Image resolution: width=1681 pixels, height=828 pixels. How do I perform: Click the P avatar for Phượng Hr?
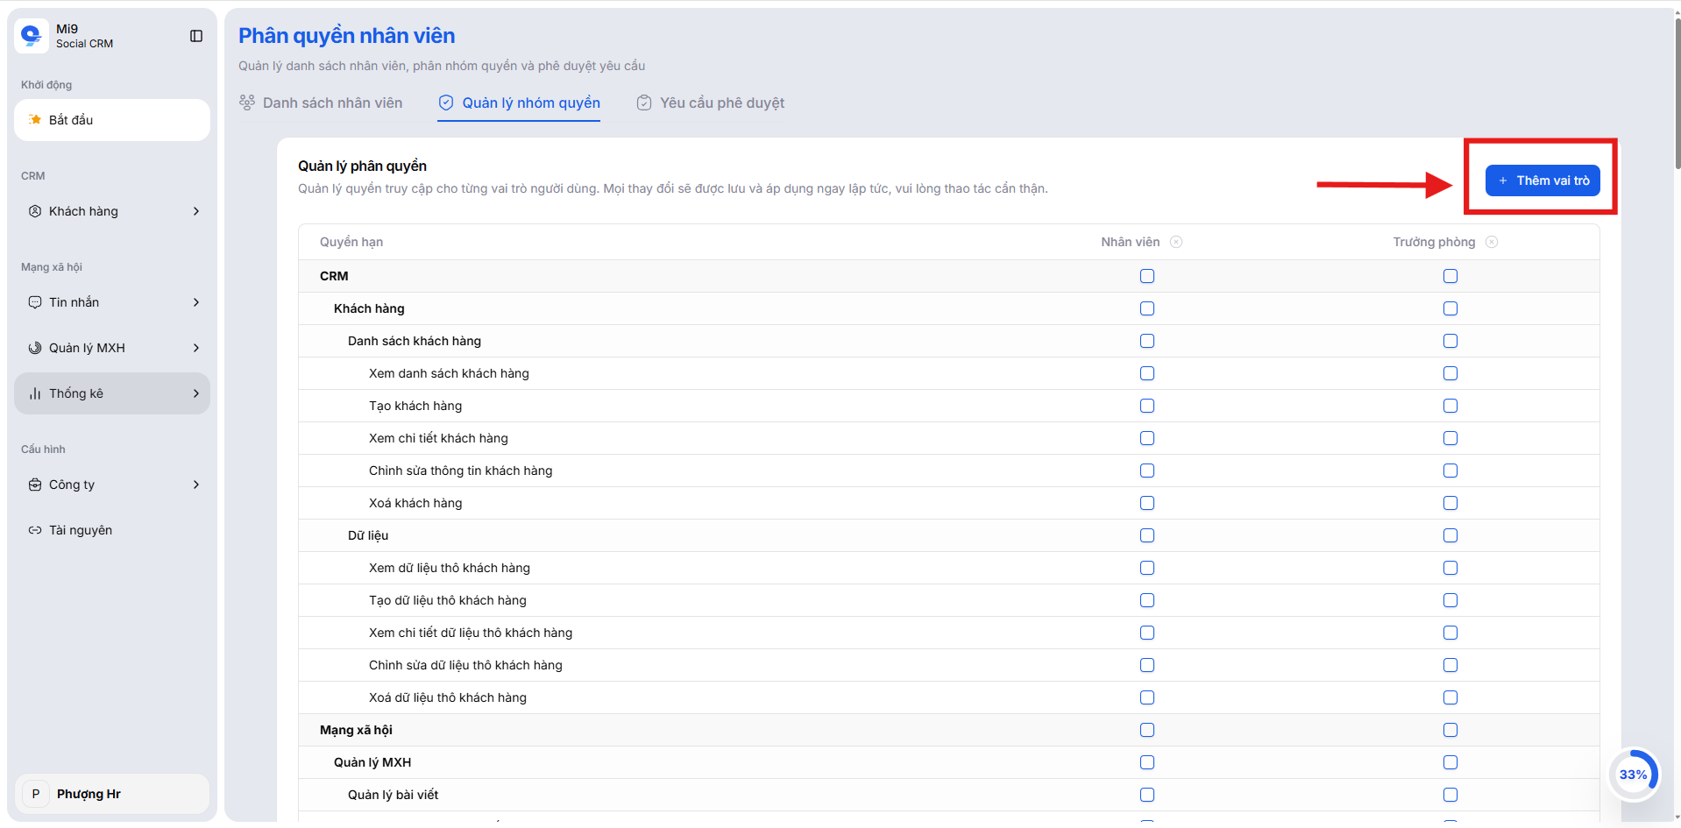[x=36, y=794]
